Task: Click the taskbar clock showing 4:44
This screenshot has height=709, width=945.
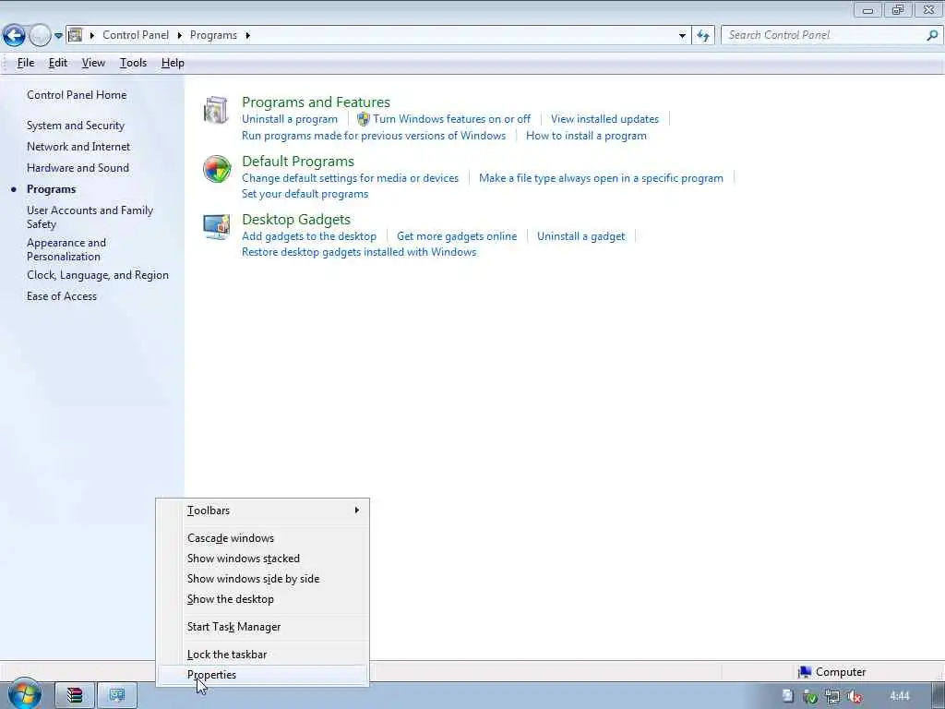Action: point(899,696)
